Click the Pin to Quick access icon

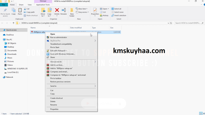(x=5, y=10)
